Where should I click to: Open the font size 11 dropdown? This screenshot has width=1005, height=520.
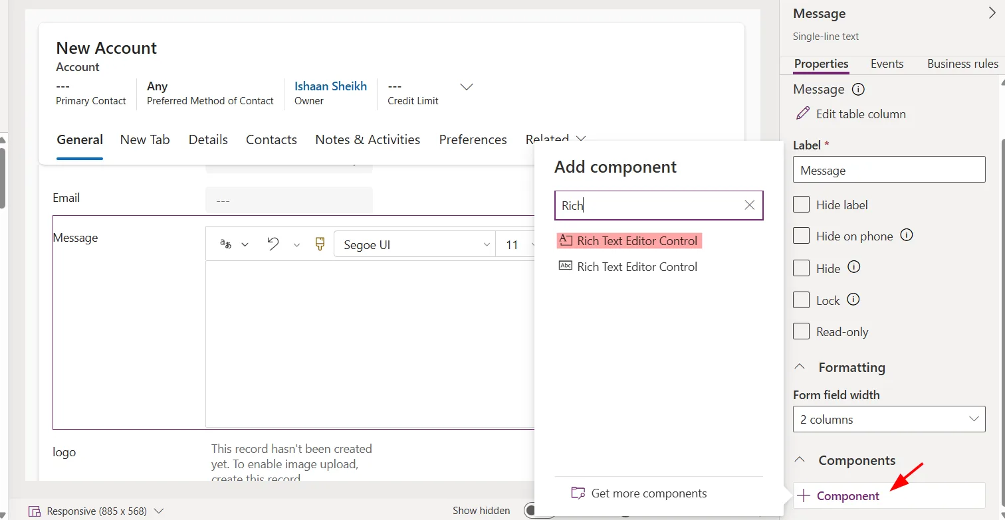[516, 244]
